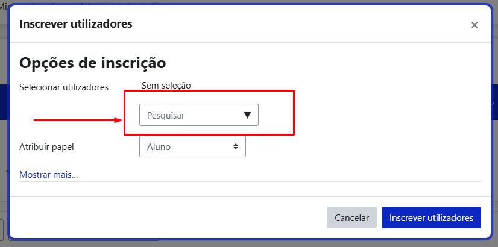Click the red arrow pointing to Pesquisar

click(78, 120)
